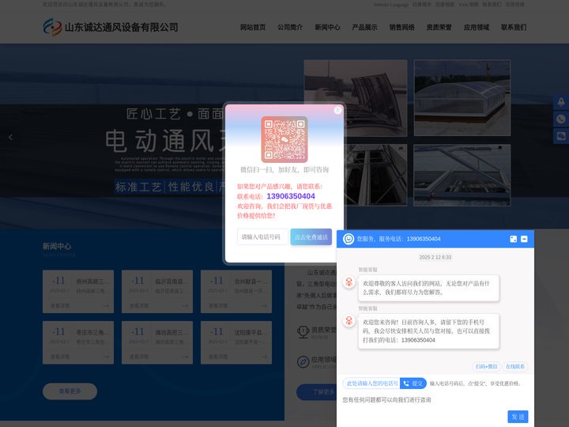This screenshot has width=569, height=427.
Task: Click the phone side toolbar icon
Action: [x=561, y=119]
